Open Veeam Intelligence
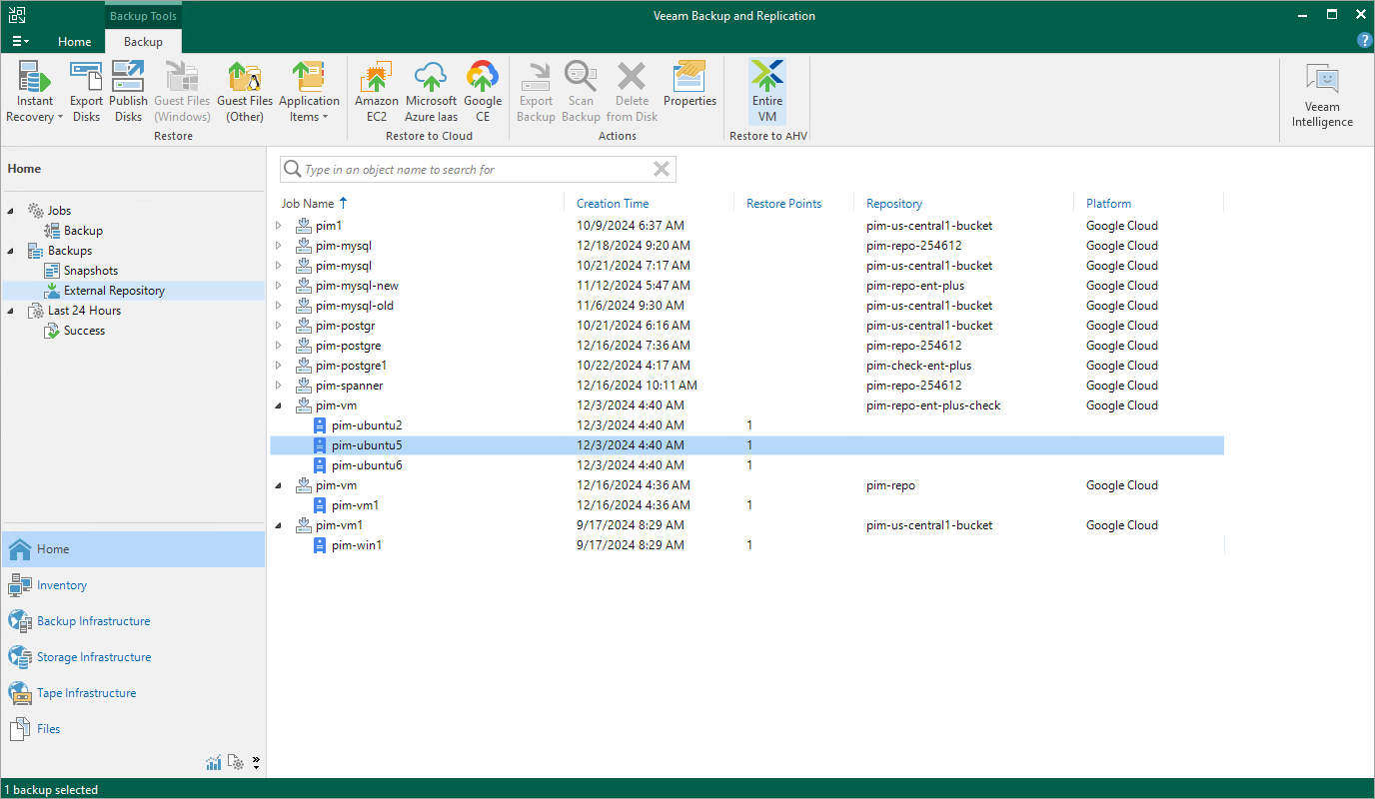1375x799 pixels. (1322, 97)
